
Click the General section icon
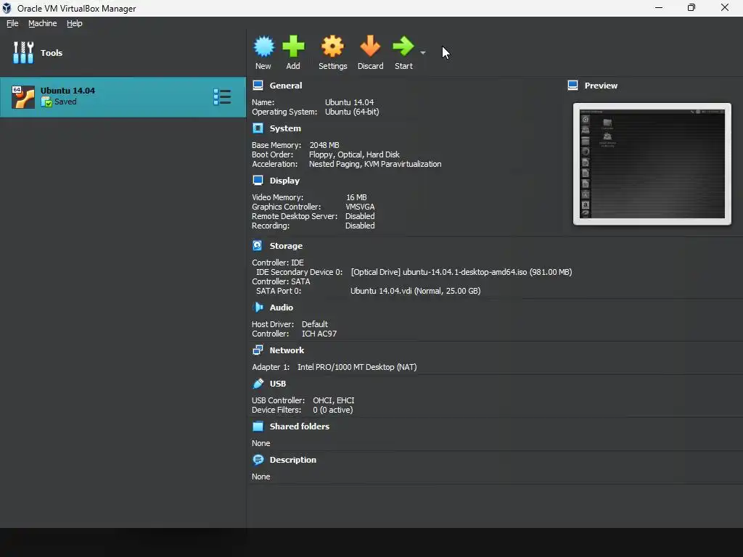tap(258, 86)
